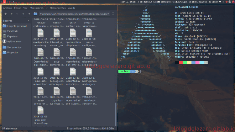Click the 97 elementos status text

(10, 128)
